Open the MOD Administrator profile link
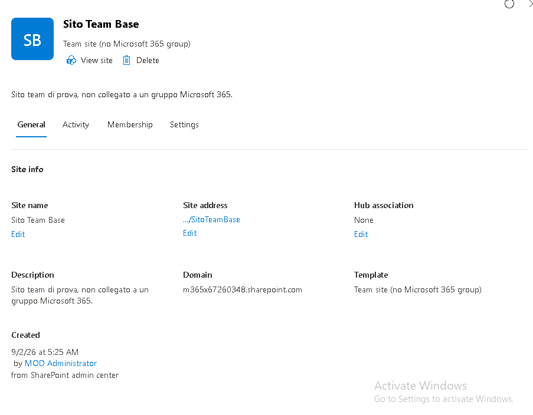Image resolution: width=533 pixels, height=415 pixels. coord(61,363)
